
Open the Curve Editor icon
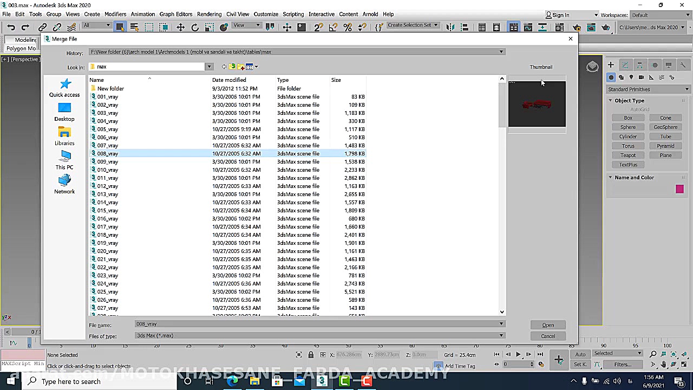pos(528,27)
